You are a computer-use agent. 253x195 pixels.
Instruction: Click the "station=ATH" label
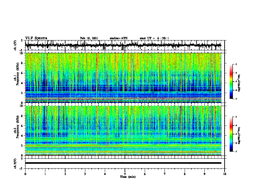click(119, 38)
